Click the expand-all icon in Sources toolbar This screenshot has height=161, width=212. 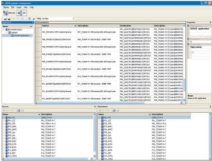(x=19, y=110)
